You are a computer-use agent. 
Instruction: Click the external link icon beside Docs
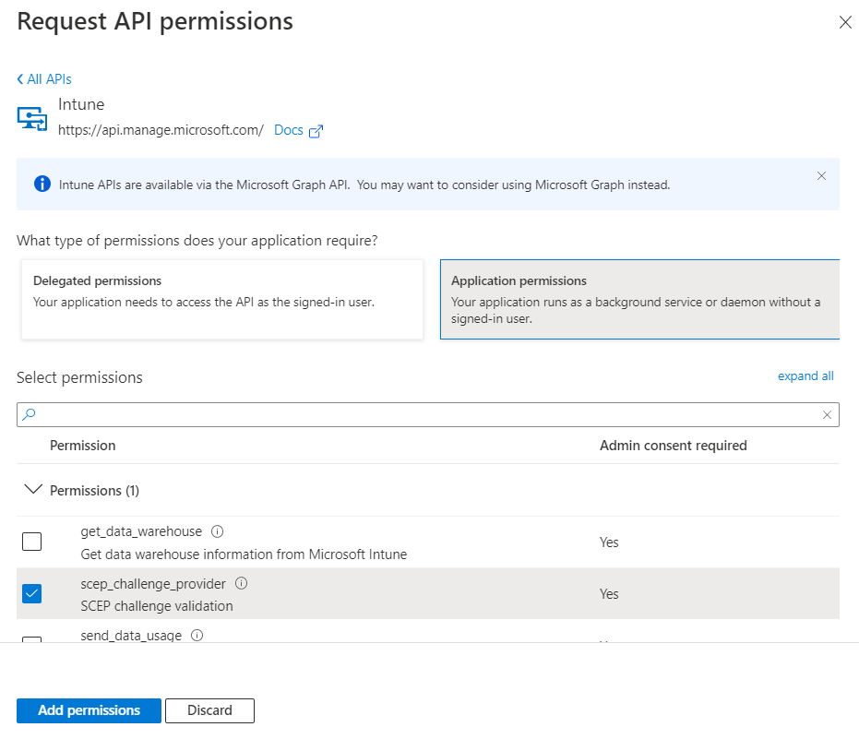(316, 131)
